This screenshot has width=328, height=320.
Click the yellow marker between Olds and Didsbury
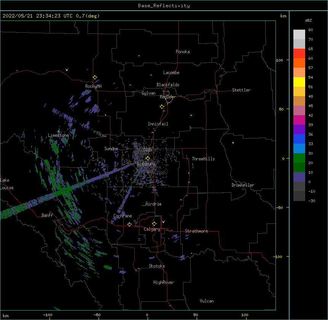tap(148, 158)
